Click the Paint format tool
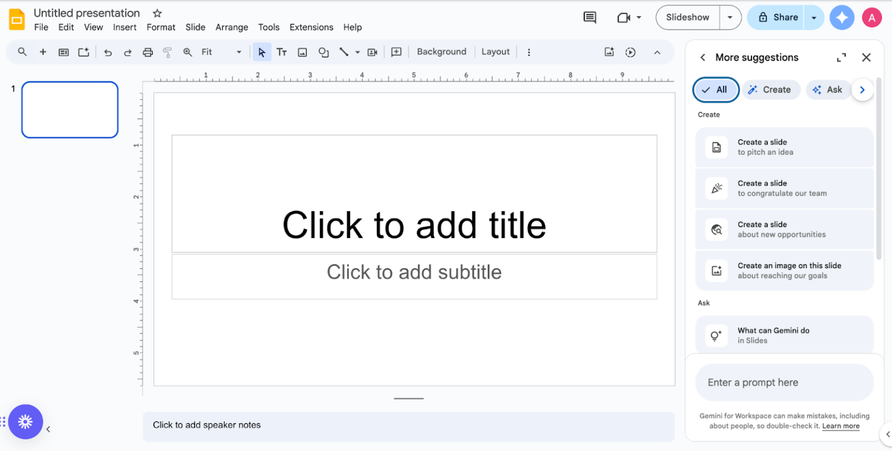The image size is (892, 451). pos(167,52)
